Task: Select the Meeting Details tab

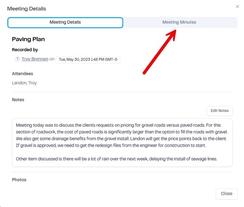Action: [65, 22]
